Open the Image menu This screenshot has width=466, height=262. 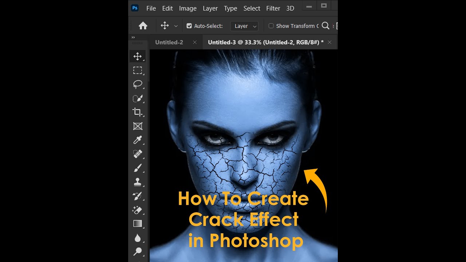coord(188,8)
